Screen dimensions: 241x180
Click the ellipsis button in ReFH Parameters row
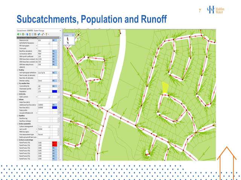49,43
